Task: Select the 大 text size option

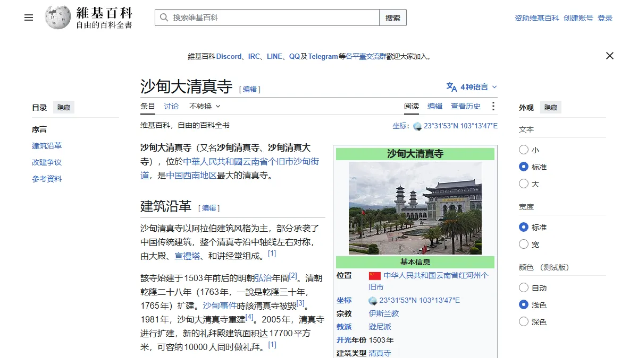Action: click(x=524, y=184)
